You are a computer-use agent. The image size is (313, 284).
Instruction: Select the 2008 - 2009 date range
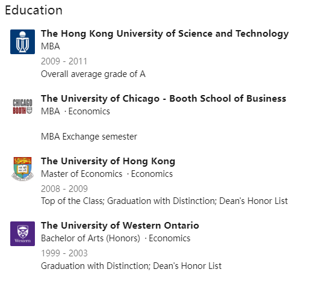(64, 189)
